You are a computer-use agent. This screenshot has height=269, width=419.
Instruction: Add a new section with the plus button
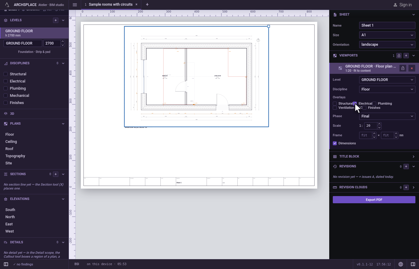[55, 174]
